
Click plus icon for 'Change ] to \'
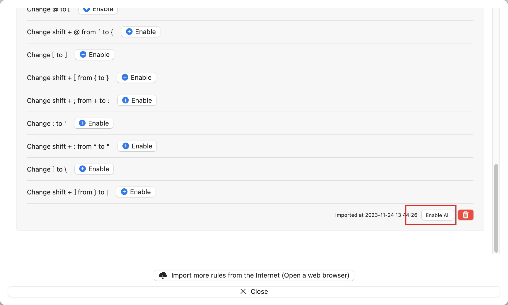point(83,169)
